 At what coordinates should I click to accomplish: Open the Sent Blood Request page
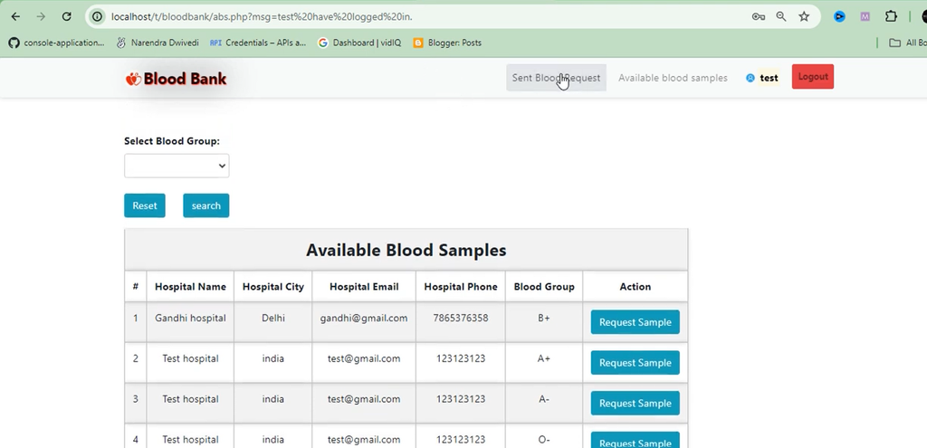556,78
